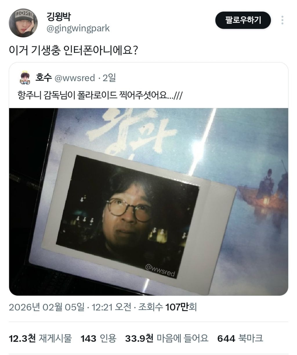Open 호수's small avatar in quoted tweet
Viewport: 297px width, 355px height.
pyautogui.click(x=25, y=78)
